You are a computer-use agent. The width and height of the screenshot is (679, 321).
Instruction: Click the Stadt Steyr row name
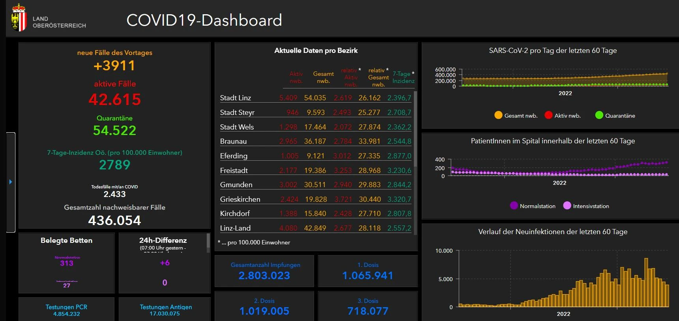pyautogui.click(x=237, y=113)
